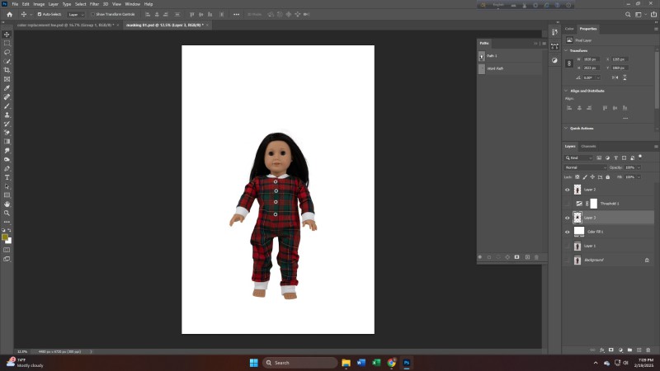Image resolution: width=660 pixels, height=371 pixels.
Task: Open the blend mode Normal dropdown
Action: click(584, 167)
